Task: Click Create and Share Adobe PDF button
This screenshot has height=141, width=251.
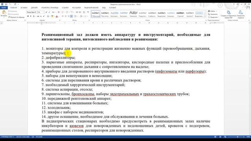Action: click(228, 14)
